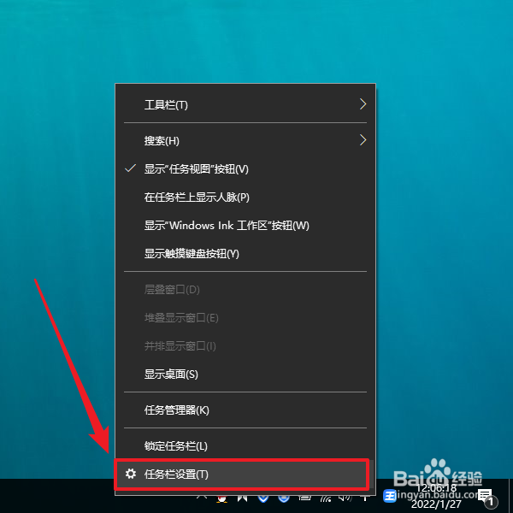Open the taskbar clock showing 2022/1/27

[436, 496]
